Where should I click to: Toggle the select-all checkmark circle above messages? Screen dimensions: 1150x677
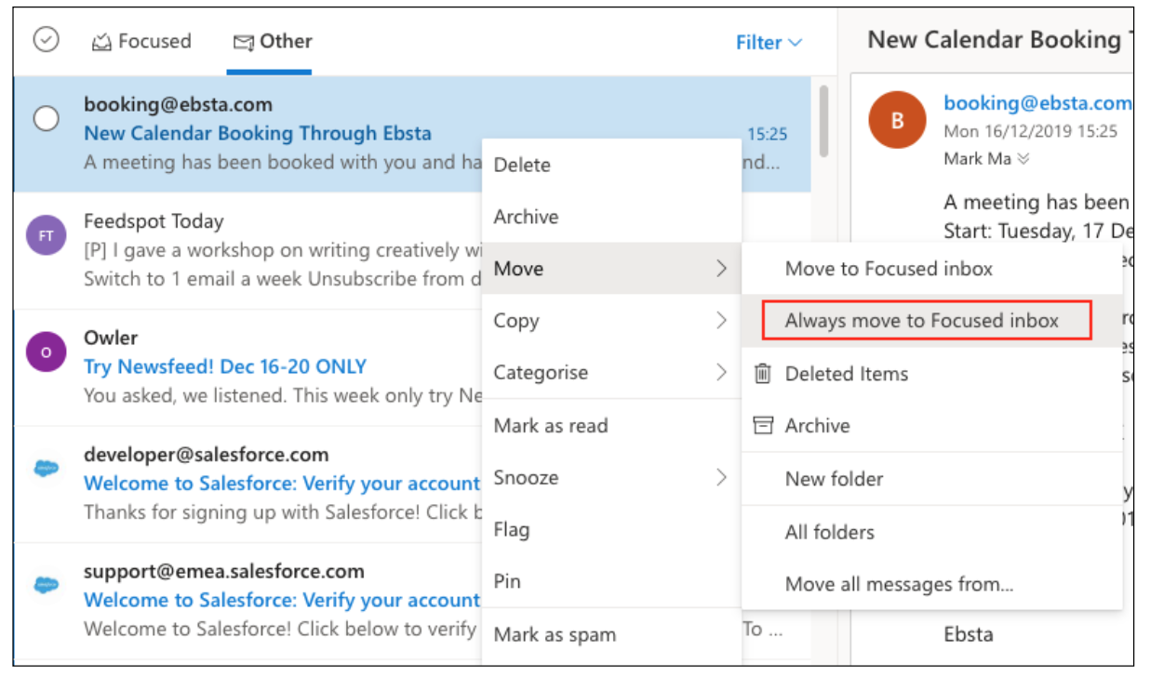pyautogui.click(x=46, y=40)
